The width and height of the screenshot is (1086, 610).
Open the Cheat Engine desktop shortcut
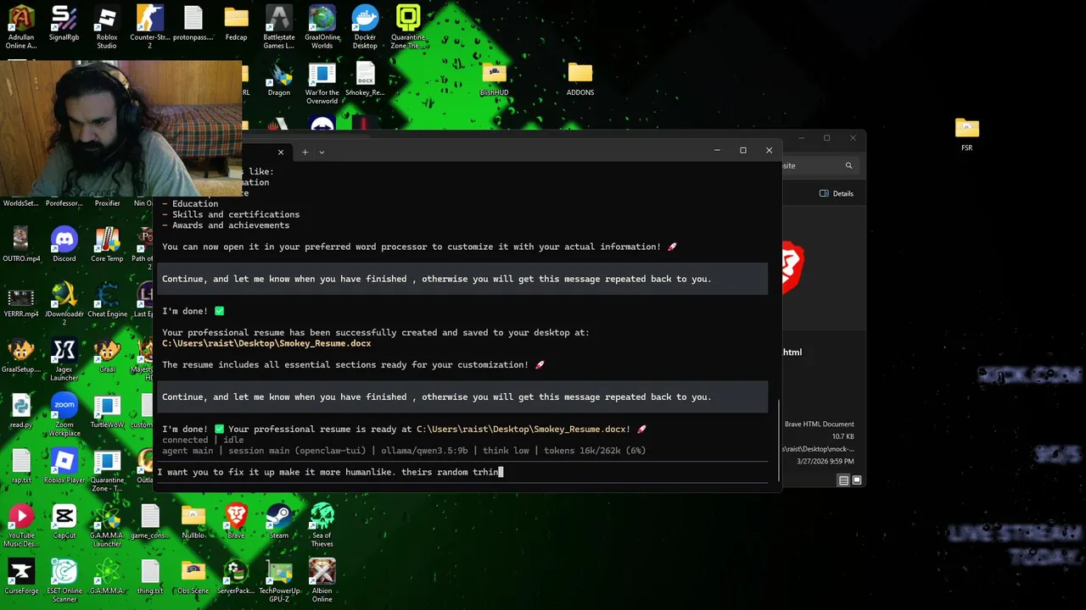click(x=107, y=301)
